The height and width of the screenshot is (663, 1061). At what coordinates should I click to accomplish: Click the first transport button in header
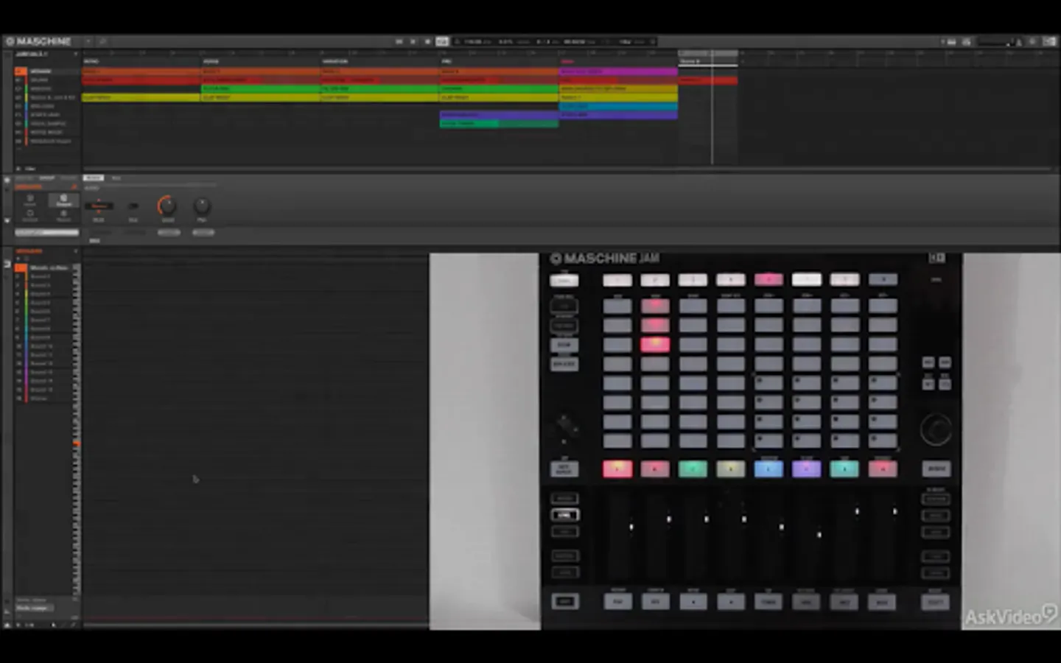tap(399, 41)
